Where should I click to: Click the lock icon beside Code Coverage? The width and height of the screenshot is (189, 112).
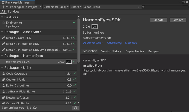(4, 73)
